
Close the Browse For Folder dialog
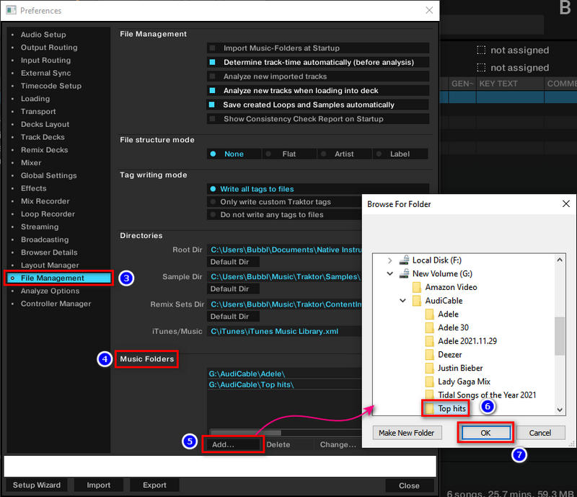[x=566, y=203]
